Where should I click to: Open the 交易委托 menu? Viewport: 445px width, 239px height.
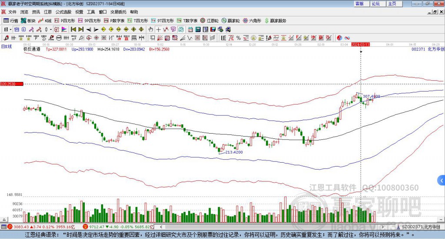point(118,12)
